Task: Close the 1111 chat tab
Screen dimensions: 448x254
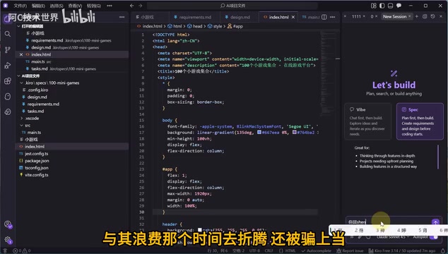Action: (364, 16)
